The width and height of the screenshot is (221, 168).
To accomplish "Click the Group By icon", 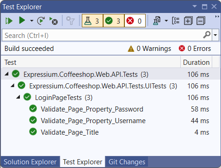I will click(x=176, y=21).
